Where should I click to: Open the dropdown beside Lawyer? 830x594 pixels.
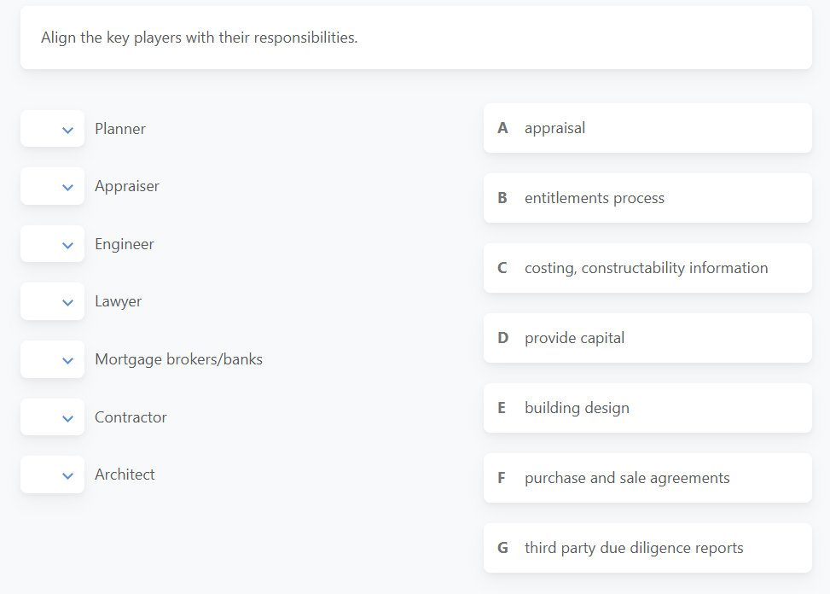click(52, 301)
